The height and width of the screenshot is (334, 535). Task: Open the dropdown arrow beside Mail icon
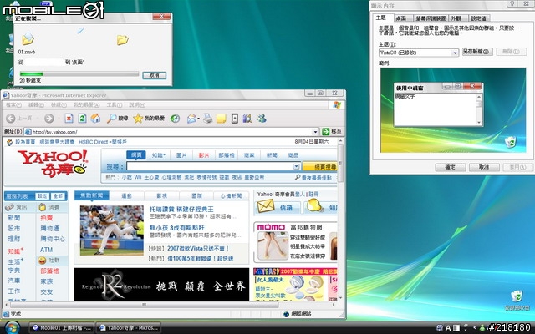tap(199, 119)
